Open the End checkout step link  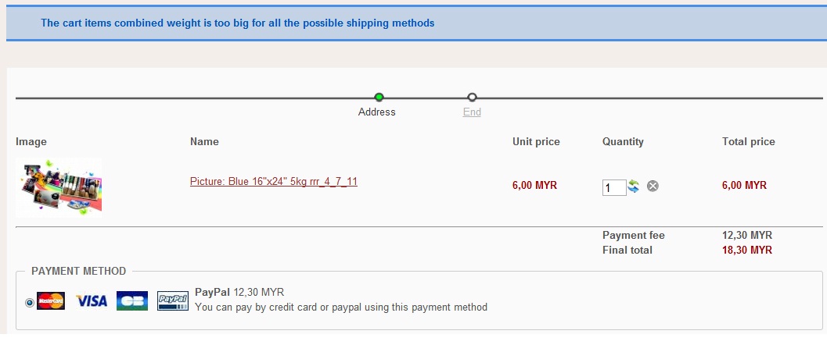[x=472, y=112]
